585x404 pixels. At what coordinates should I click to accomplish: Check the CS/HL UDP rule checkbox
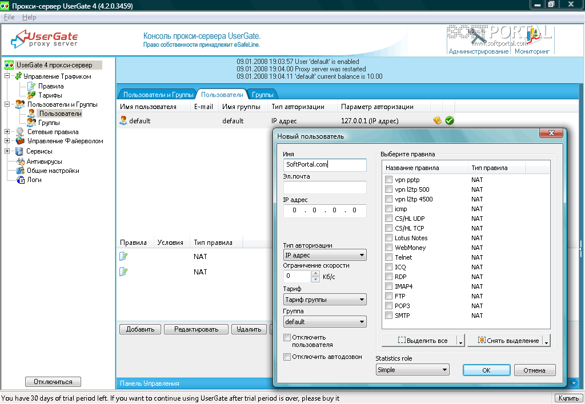tap(388, 219)
